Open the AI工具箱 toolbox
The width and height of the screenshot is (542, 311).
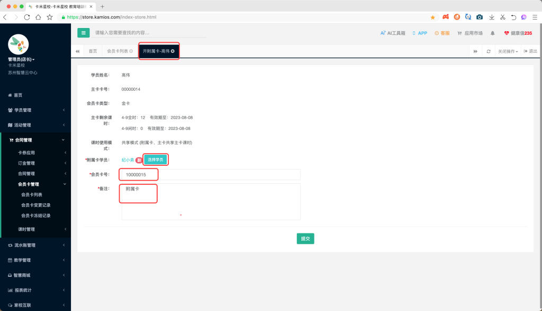(393, 33)
